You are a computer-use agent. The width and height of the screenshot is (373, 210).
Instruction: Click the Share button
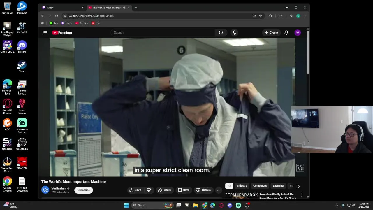[164, 190]
